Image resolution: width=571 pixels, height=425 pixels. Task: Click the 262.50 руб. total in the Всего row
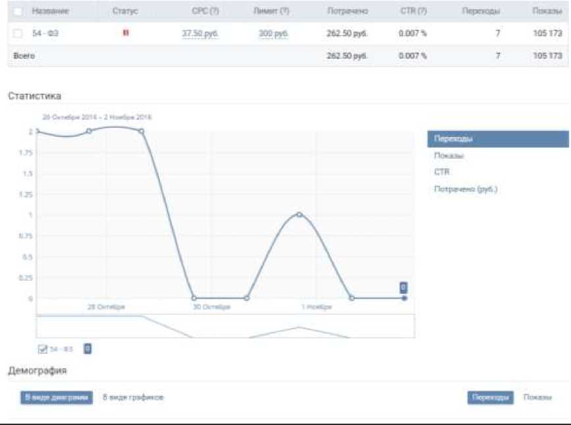point(347,56)
